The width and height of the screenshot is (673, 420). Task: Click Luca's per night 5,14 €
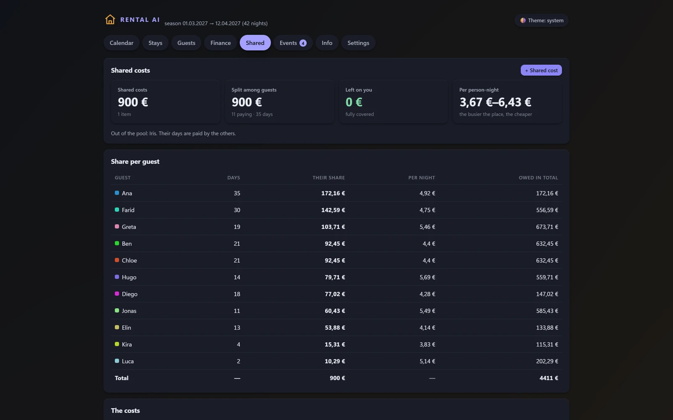[x=427, y=361]
